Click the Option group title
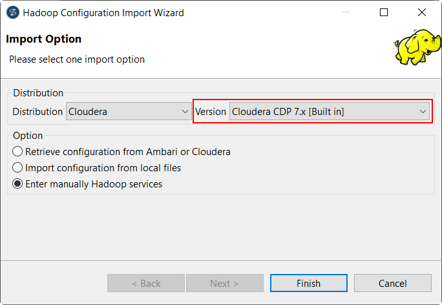Image resolution: width=442 pixels, height=305 pixels. click(28, 136)
